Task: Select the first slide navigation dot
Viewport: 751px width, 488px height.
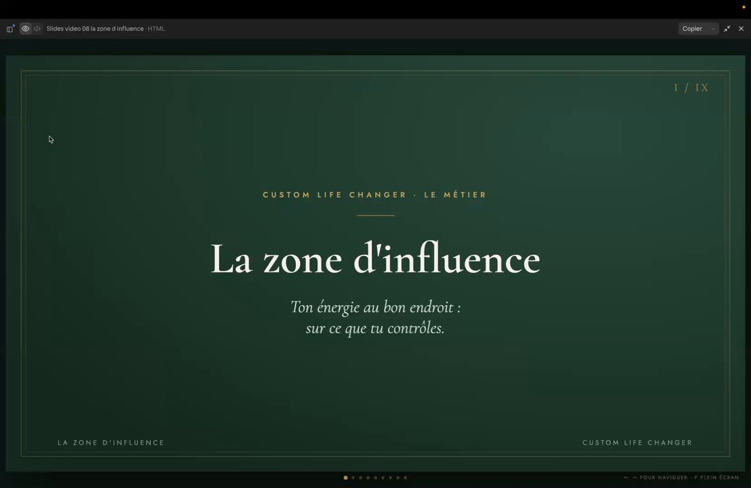Action: pyautogui.click(x=346, y=477)
